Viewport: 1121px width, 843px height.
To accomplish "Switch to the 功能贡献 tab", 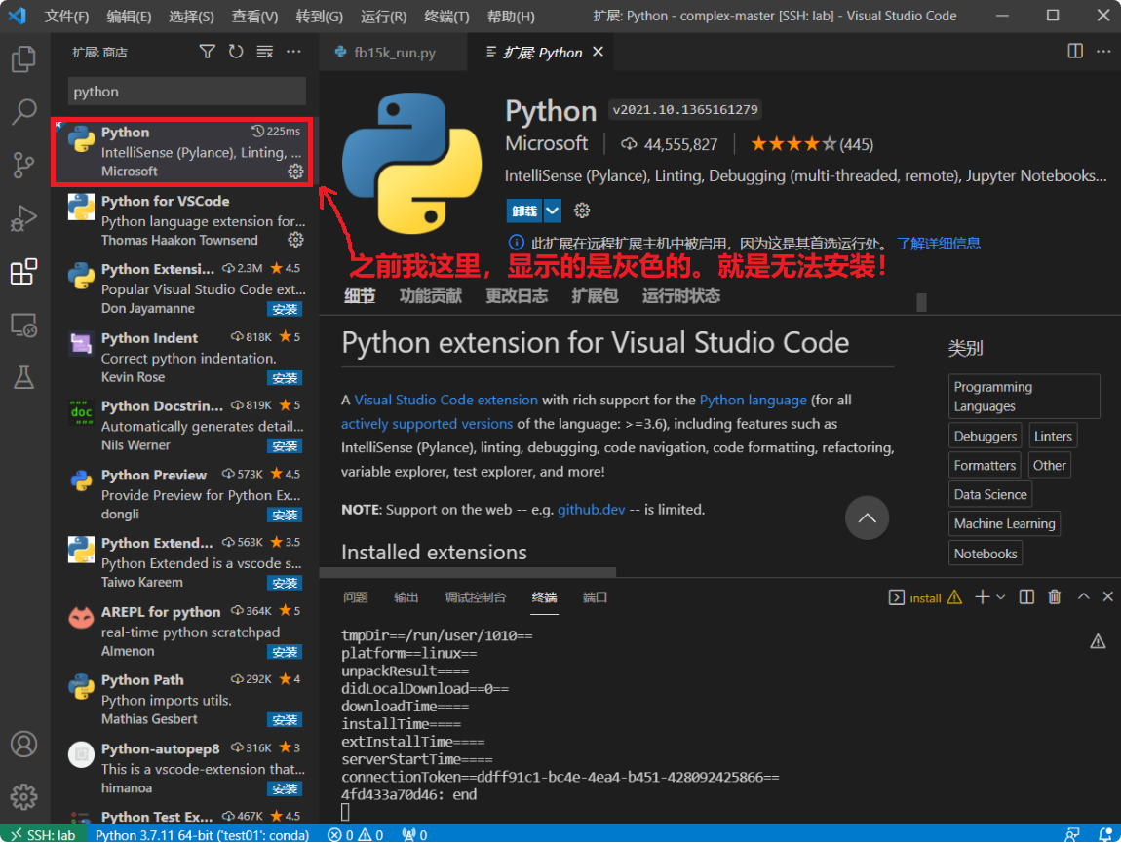I will pyautogui.click(x=431, y=296).
